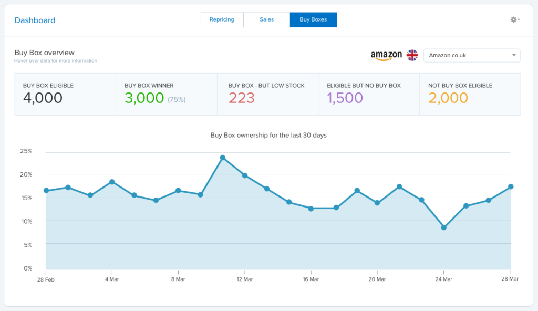Click the Buy Box Eligible 4,000 card
This screenshot has width=538, height=311.
[65, 94]
